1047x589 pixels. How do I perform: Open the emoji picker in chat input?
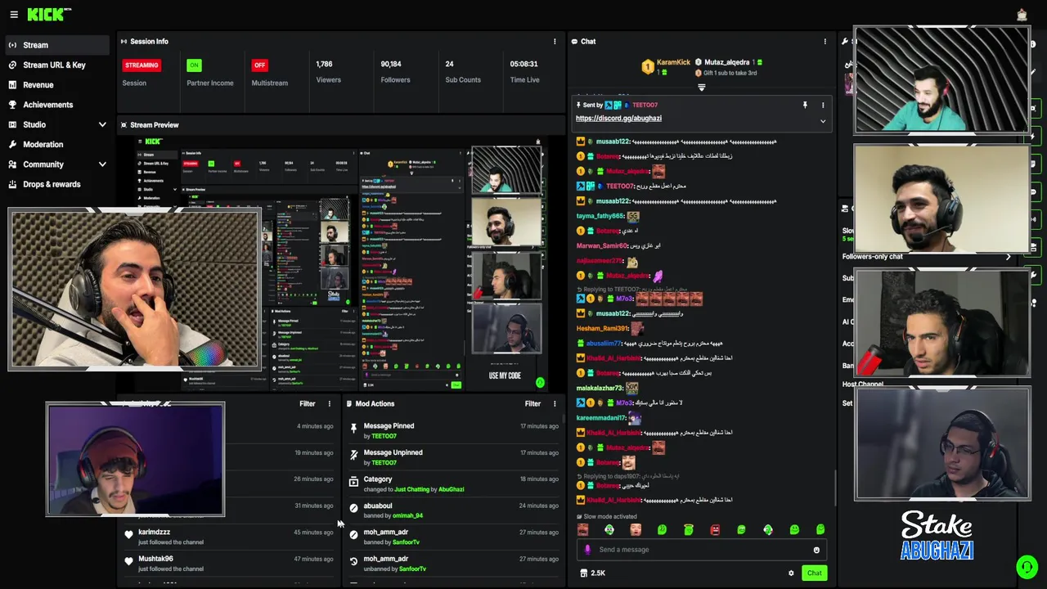816,550
